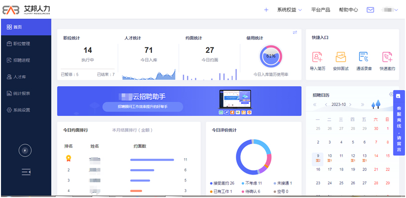Switch to 今日约面排行 tab
This screenshot has width=406, height=198.
(x=76, y=130)
